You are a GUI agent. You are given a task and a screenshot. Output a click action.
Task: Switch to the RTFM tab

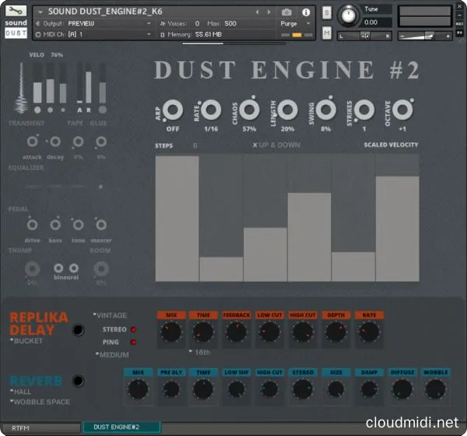tap(40, 428)
